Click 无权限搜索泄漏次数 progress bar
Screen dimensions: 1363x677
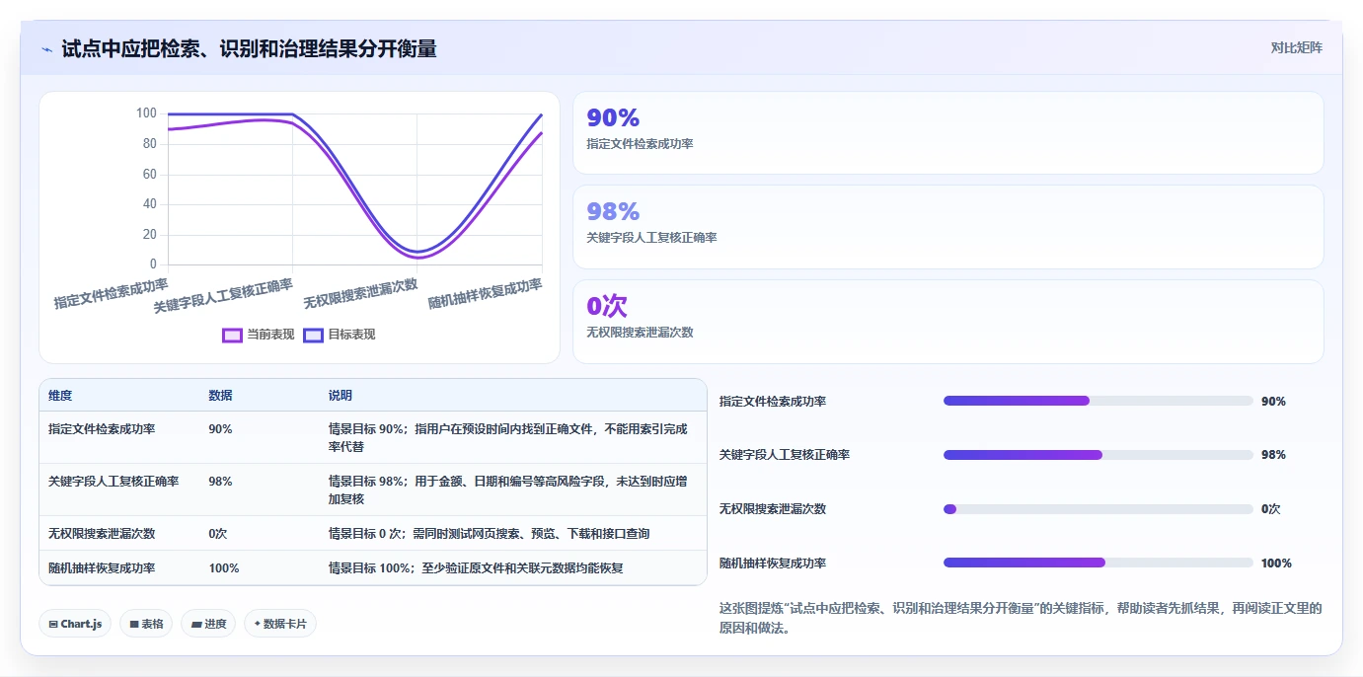1098,509
